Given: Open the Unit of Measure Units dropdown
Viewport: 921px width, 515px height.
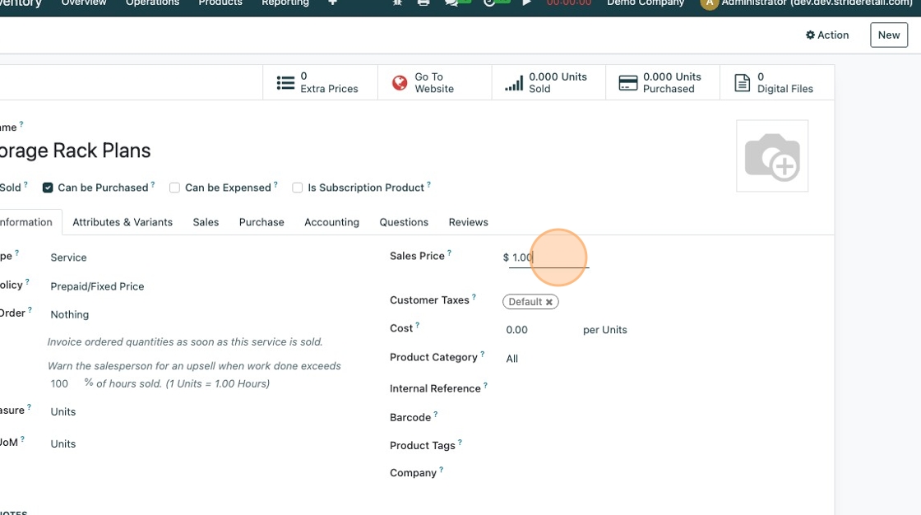Looking at the screenshot, I should coord(164,412).
